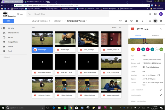Image resolution: width=165 pixels, height=110 pixels.
Task: Click the NEW button
Action: [8, 21]
